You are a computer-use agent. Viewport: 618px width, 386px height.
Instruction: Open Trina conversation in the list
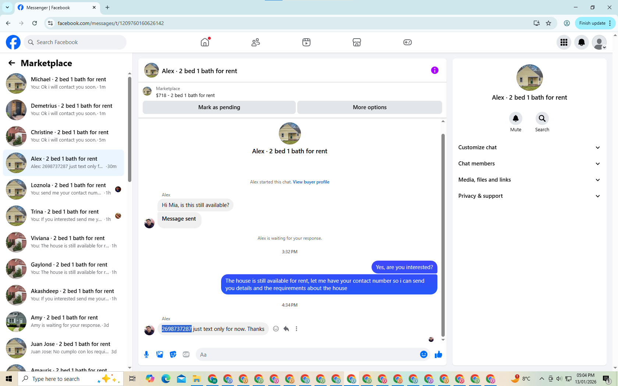(x=63, y=216)
